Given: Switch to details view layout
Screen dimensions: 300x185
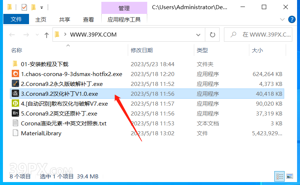Looking at the screenshot, I should pyautogui.click(x=279, y=177).
